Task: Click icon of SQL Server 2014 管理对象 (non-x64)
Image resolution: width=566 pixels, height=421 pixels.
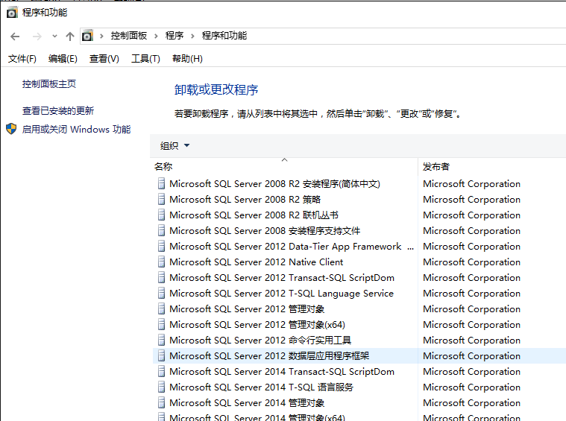Action: pyautogui.click(x=161, y=402)
